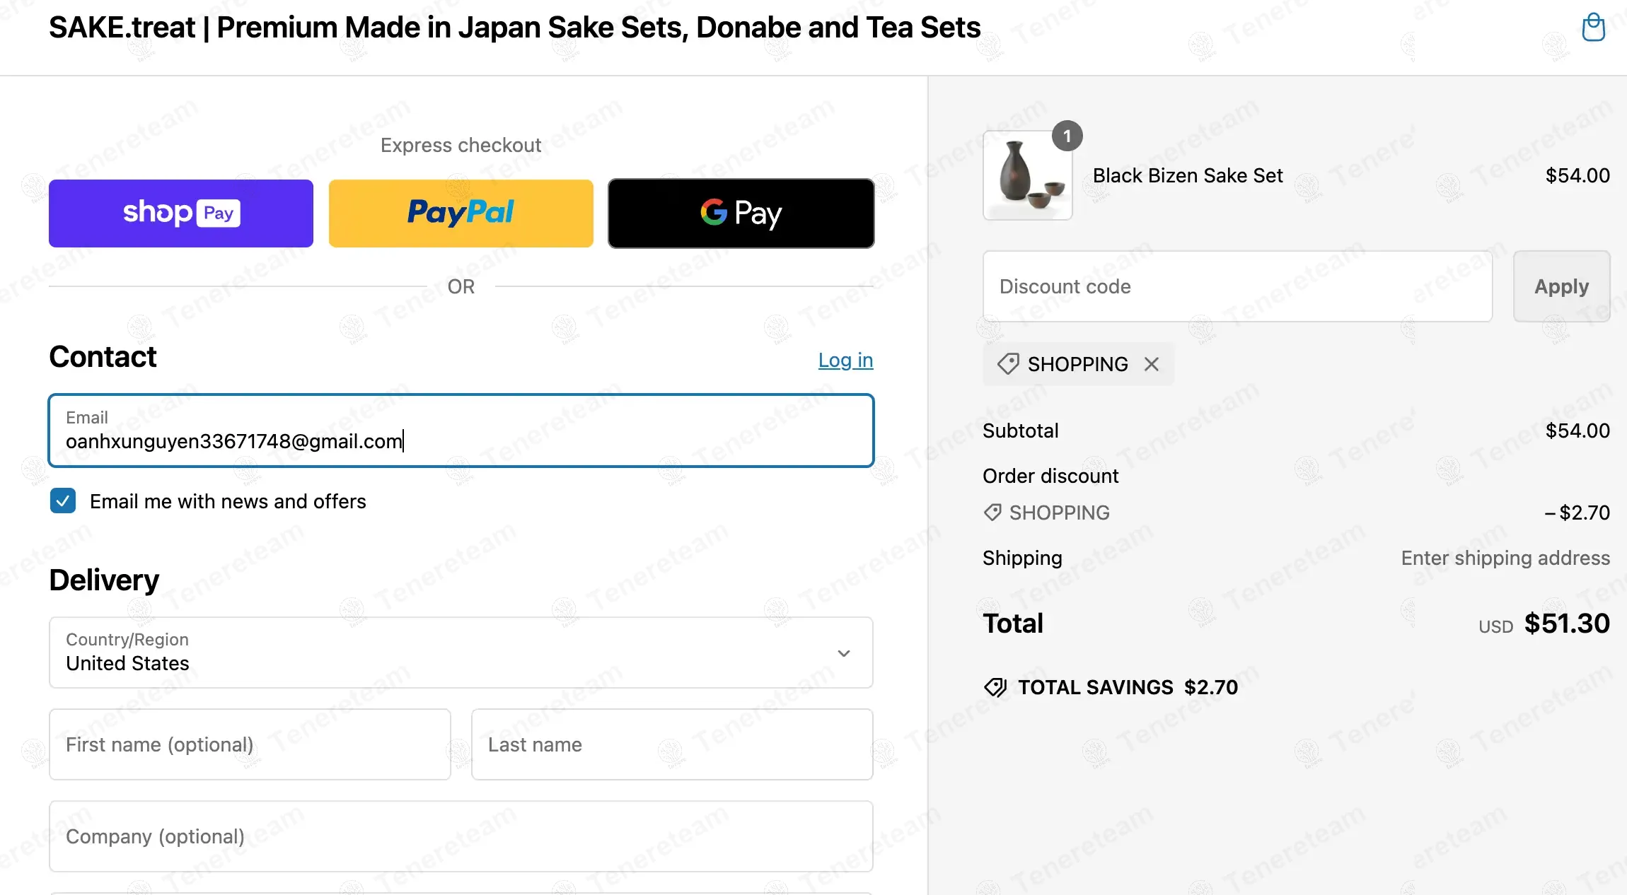This screenshot has height=895, width=1627.
Task: Click the Country/Region chevron arrow
Action: (x=843, y=653)
